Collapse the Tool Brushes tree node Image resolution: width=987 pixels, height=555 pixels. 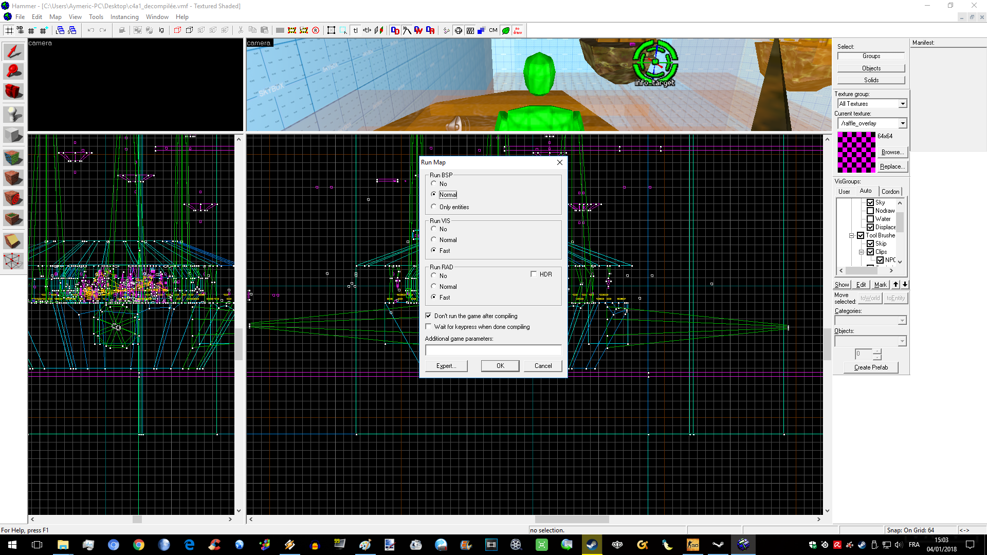852,235
